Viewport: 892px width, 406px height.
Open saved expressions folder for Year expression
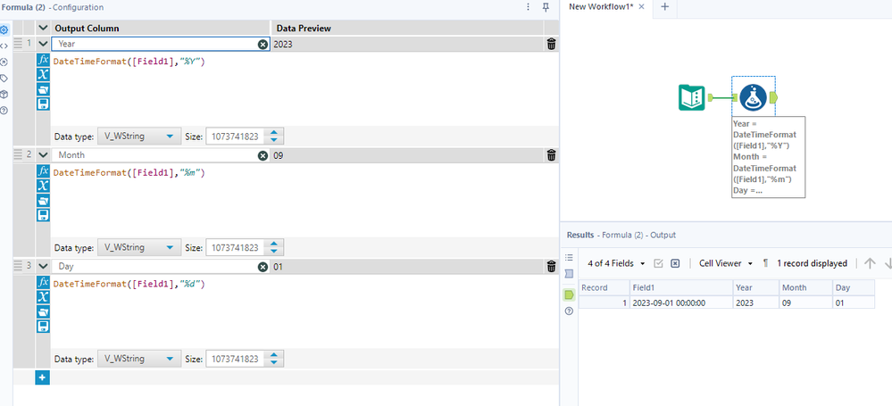pos(43,88)
